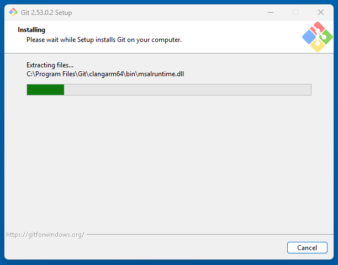Click the 'Extracting files...' status label

[x=50, y=65]
